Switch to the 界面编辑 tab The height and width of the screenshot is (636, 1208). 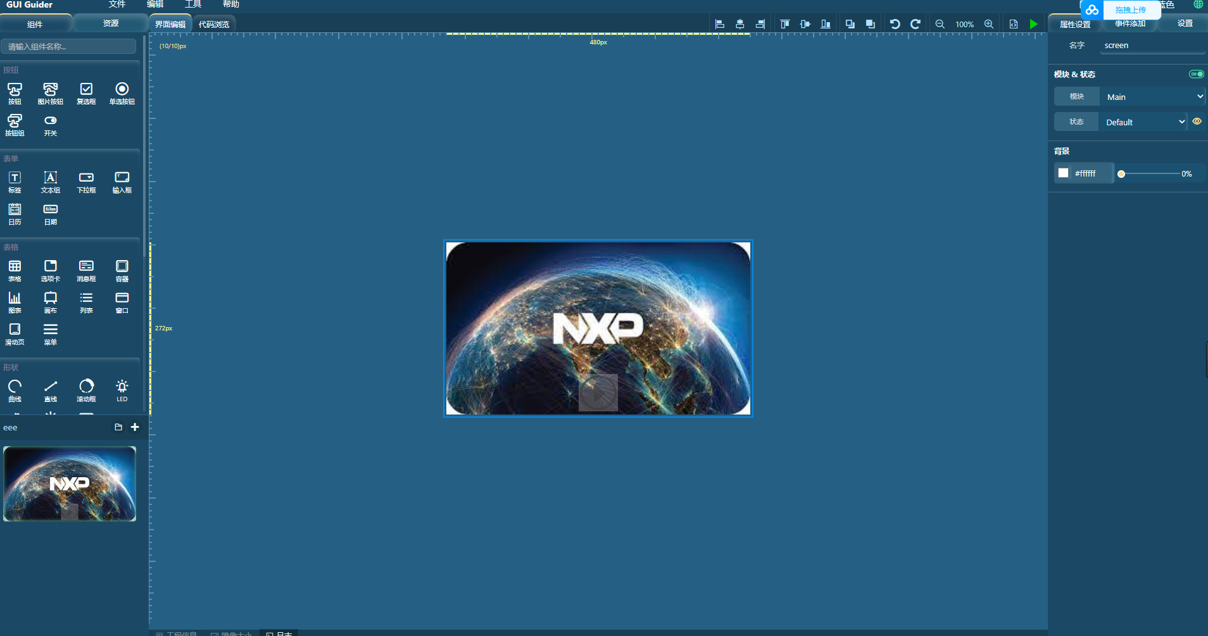(x=170, y=24)
